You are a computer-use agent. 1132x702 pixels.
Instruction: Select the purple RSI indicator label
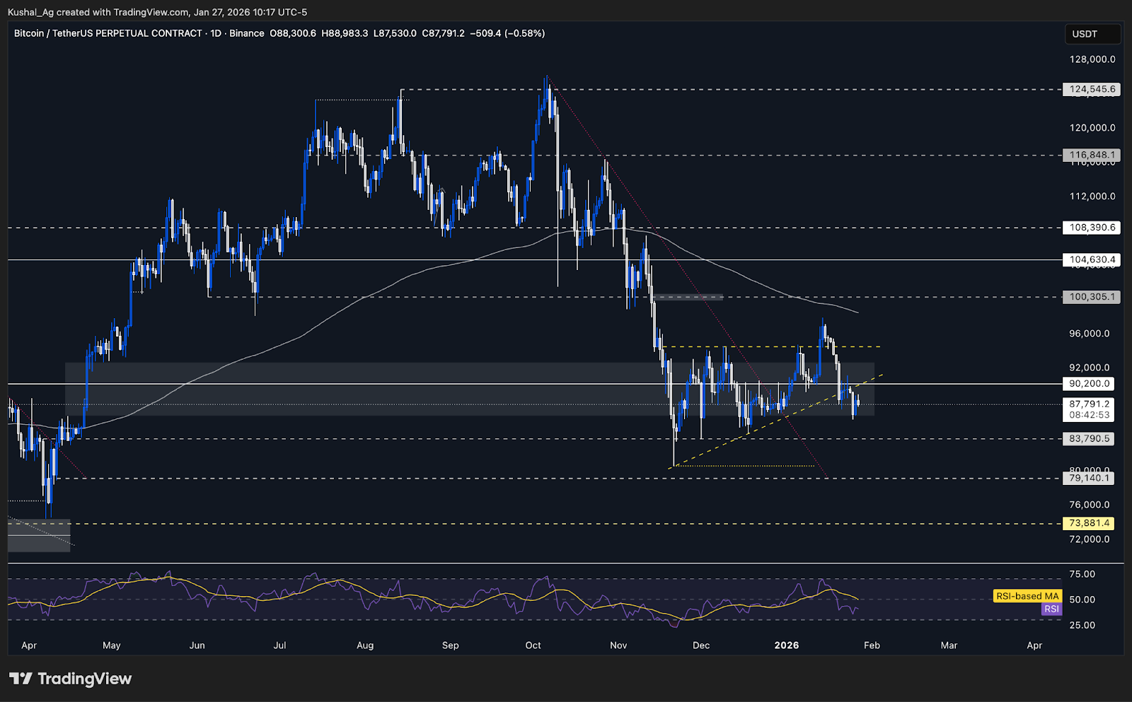click(1051, 609)
